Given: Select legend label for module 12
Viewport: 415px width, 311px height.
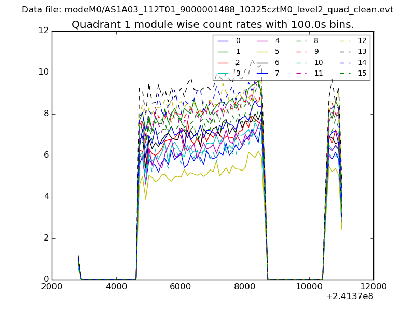Looking at the screenshot, I should pos(362,40).
